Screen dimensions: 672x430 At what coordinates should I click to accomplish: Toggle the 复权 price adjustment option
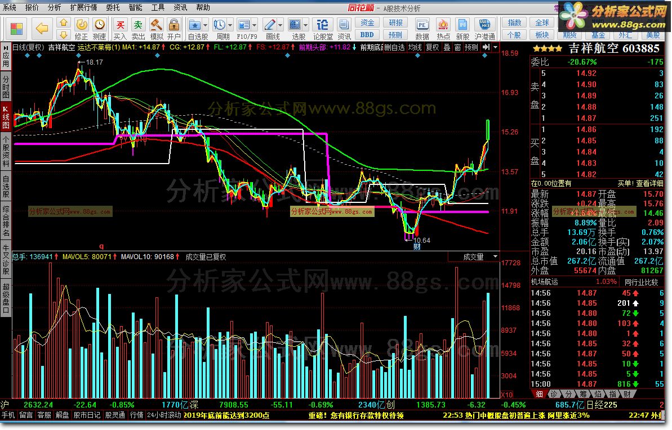click(x=433, y=47)
